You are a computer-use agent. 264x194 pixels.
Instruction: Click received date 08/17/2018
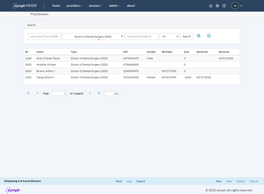pos(204,77)
